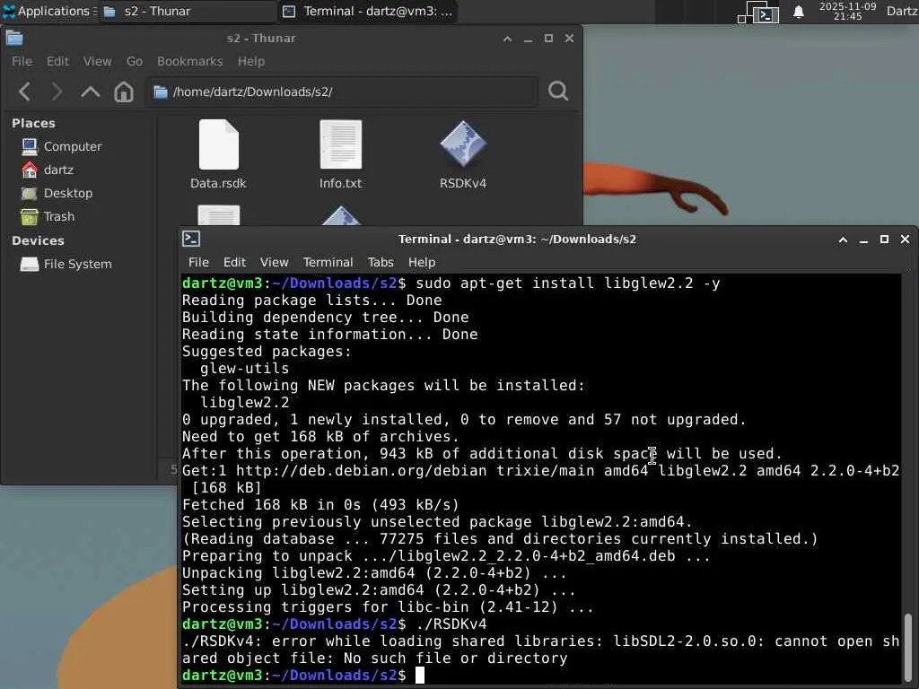This screenshot has width=919, height=689.
Task: Go up to the parent folder
Action: (x=91, y=92)
